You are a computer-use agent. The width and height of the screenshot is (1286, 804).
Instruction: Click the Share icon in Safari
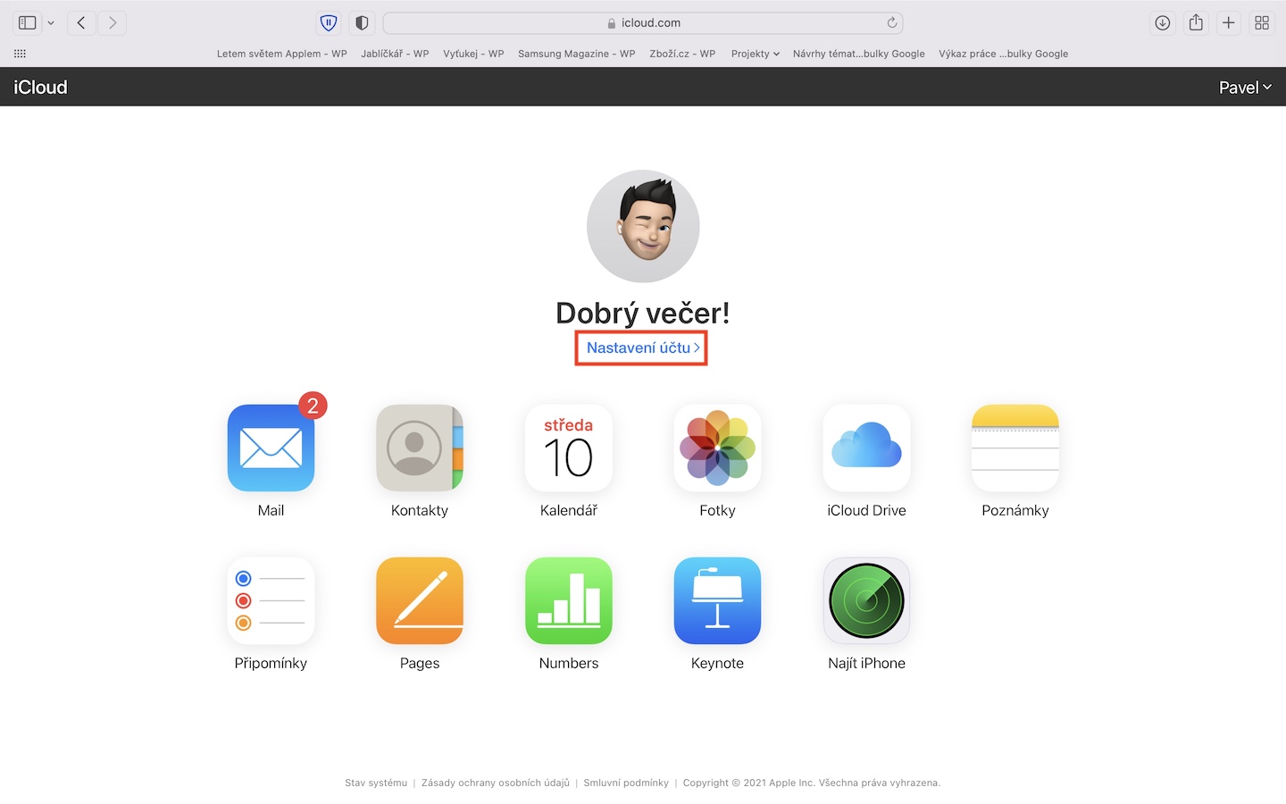tap(1196, 23)
